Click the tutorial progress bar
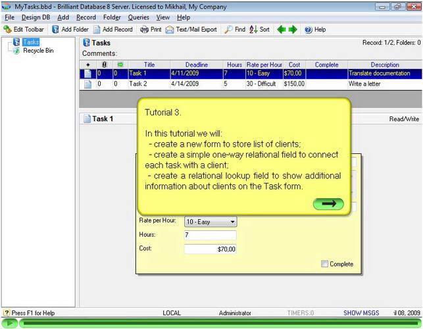This screenshot has width=423, height=329. 220,323
